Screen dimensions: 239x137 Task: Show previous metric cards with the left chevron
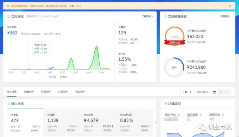pos(5,123)
